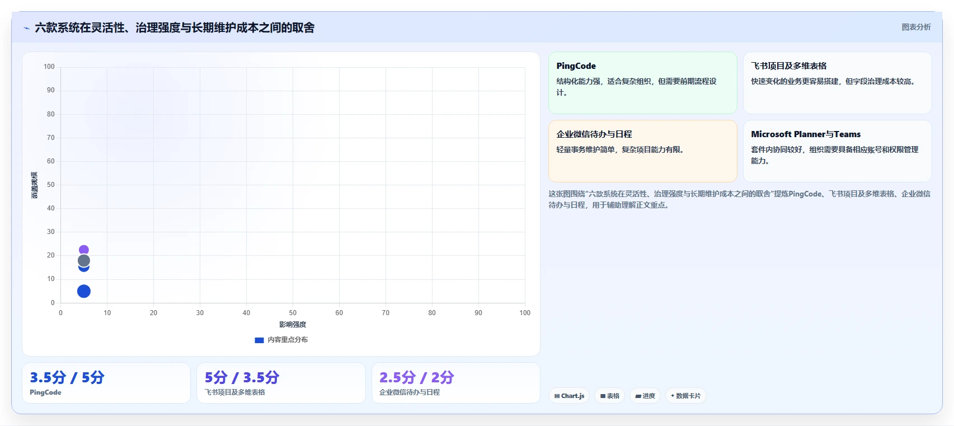Open the Microsoft Planner与Teams card
The image size is (954, 426).
click(837, 151)
